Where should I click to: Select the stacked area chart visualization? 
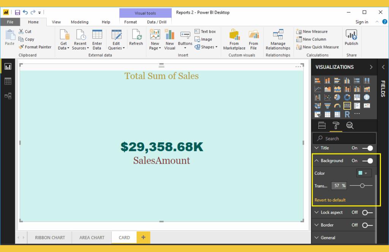click(337, 89)
